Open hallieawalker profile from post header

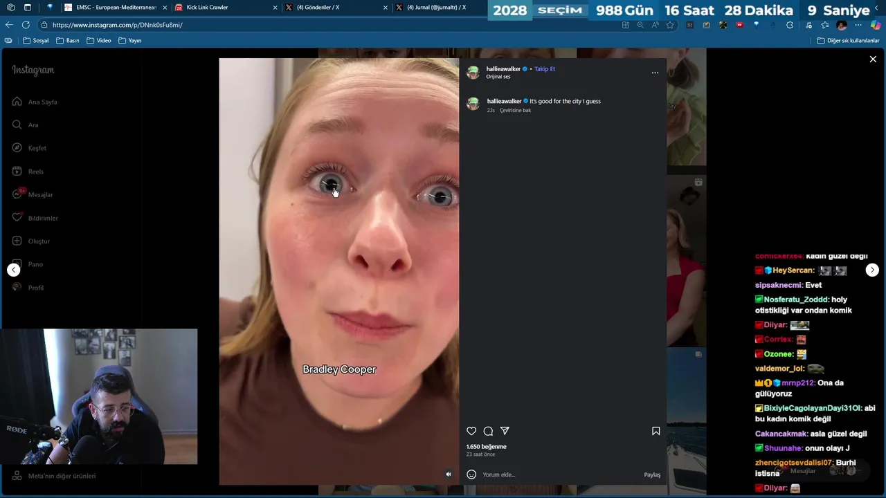coord(503,69)
